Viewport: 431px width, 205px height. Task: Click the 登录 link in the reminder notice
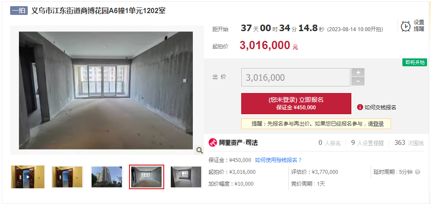tap(378, 124)
